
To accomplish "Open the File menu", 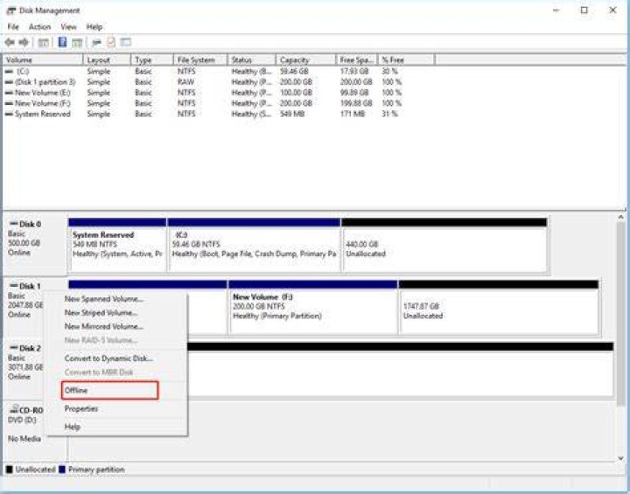I will coord(13,27).
